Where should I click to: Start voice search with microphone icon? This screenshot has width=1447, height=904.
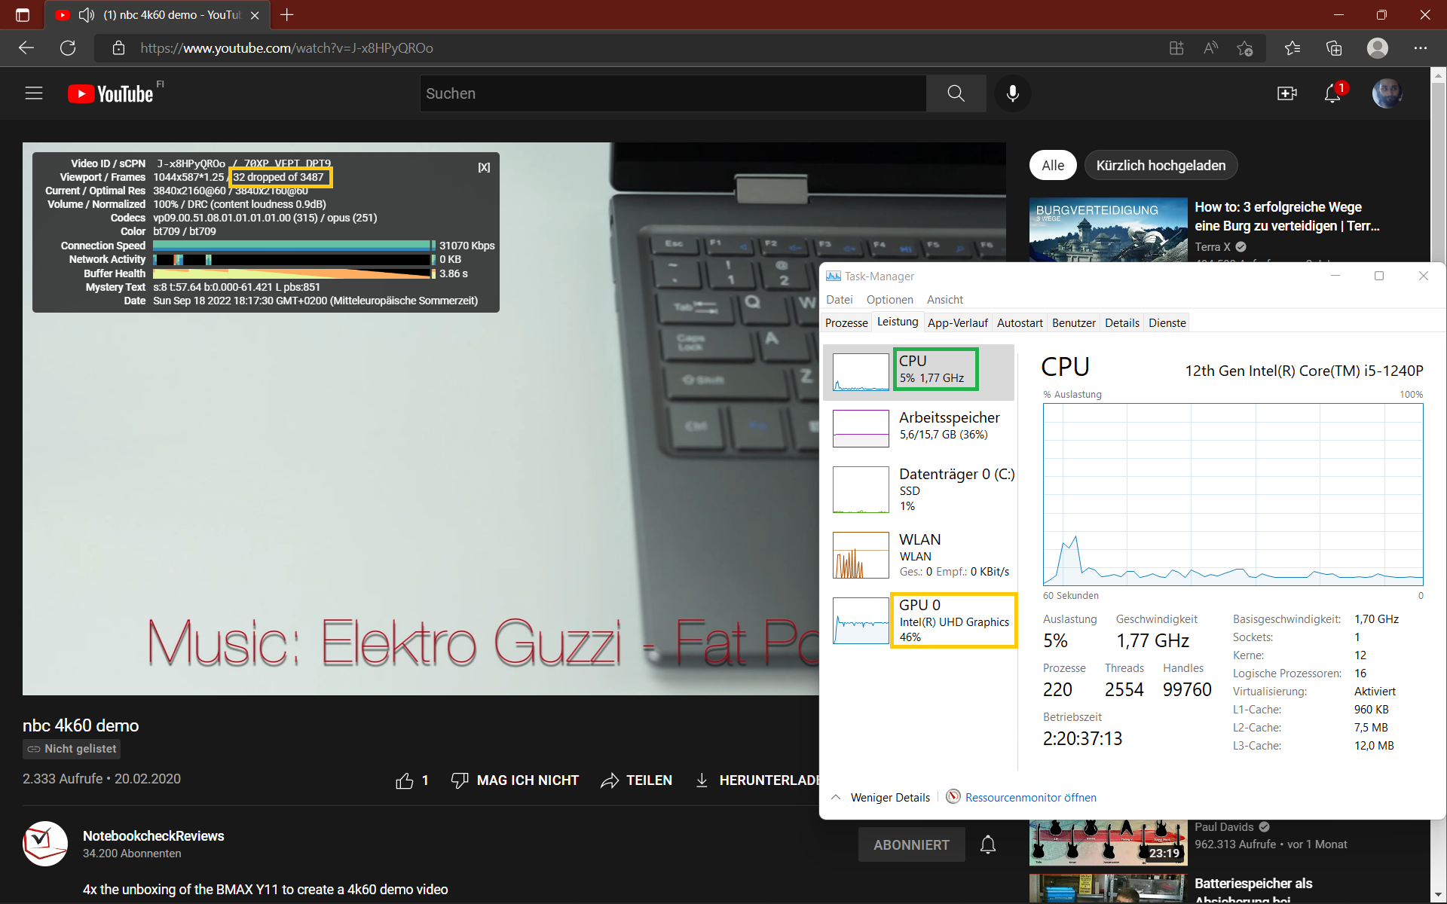(x=1013, y=93)
